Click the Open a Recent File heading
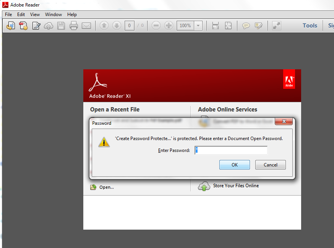This screenshot has height=248, width=334. [x=115, y=109]
